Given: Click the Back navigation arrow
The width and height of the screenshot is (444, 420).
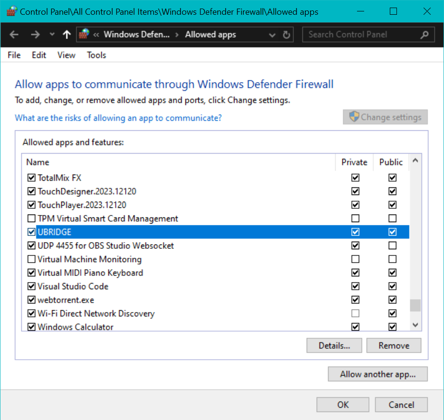Looking at the screenshot, I should 14,35.
